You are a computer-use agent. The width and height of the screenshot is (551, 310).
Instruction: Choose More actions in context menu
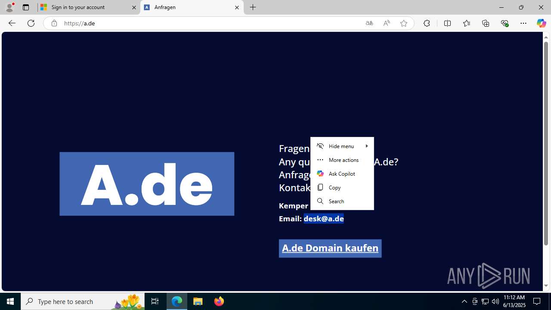(x=342, y=160)
